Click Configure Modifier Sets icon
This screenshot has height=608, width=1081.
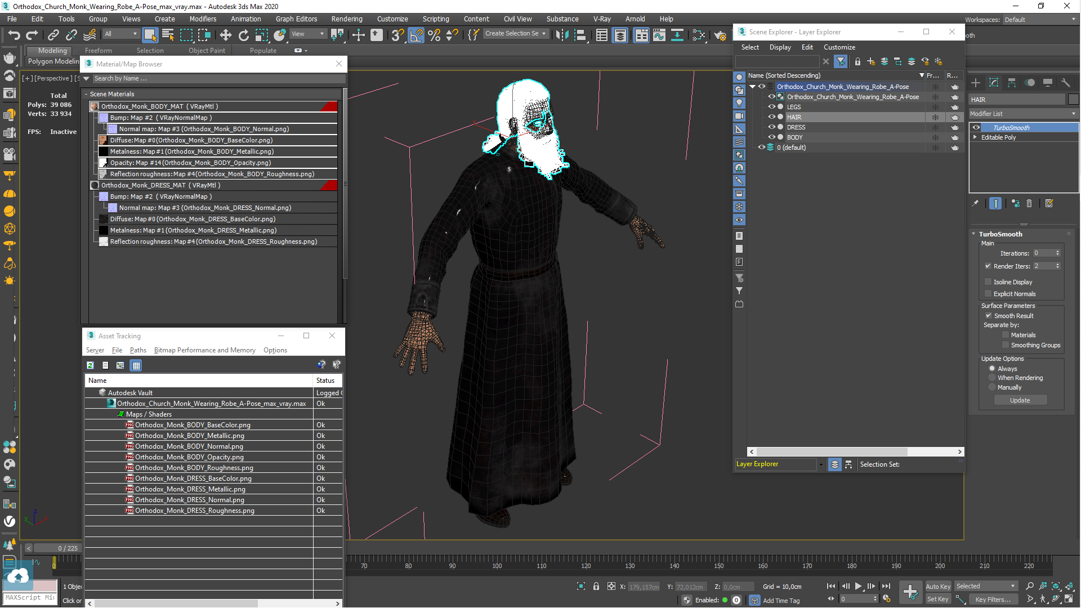click(1049, 204)
